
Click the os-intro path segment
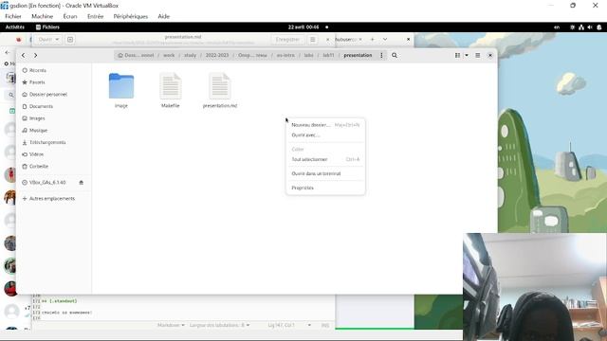point(285,55)
